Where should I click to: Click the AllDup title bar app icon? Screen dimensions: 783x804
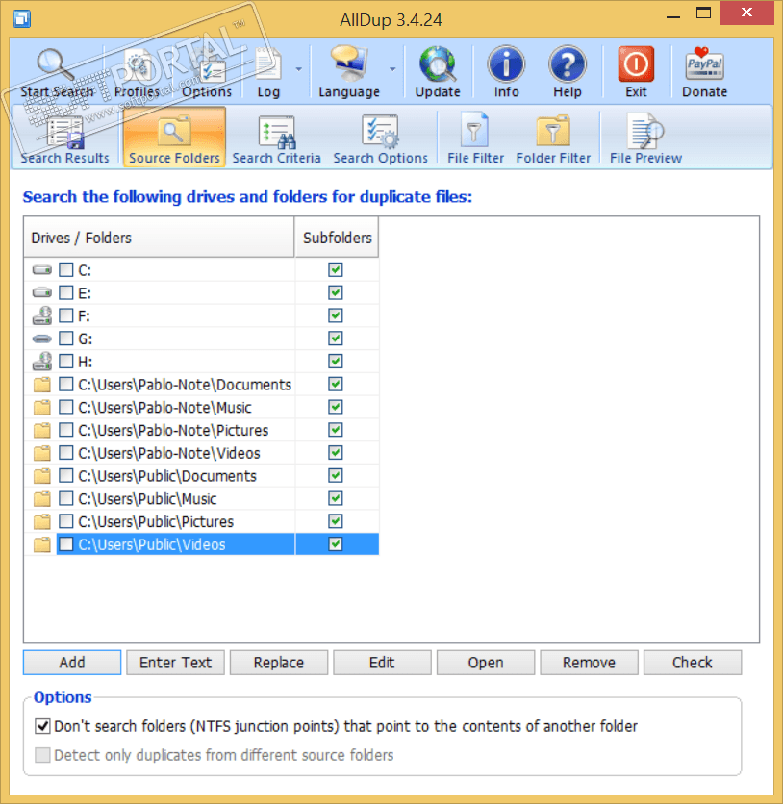pyautogui.click(x=21, y=19)
